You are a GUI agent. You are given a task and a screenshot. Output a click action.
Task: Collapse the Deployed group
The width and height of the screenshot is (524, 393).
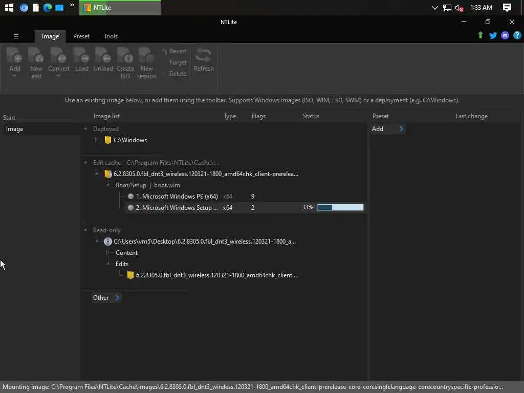click(85, 128)
